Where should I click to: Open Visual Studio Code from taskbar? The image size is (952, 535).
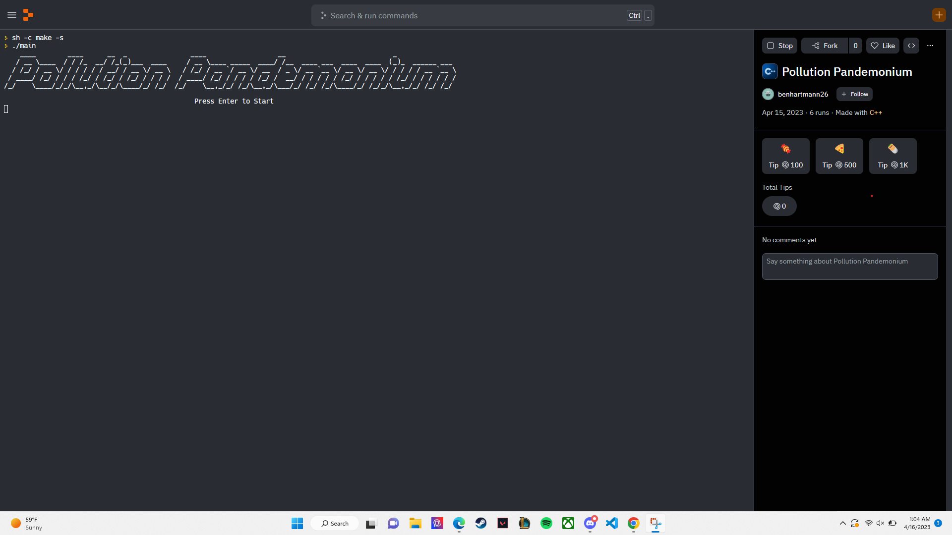tap(612, 523)
